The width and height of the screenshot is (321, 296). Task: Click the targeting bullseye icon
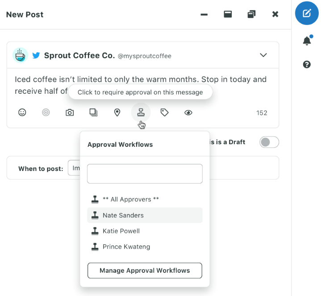pos(46,113)
